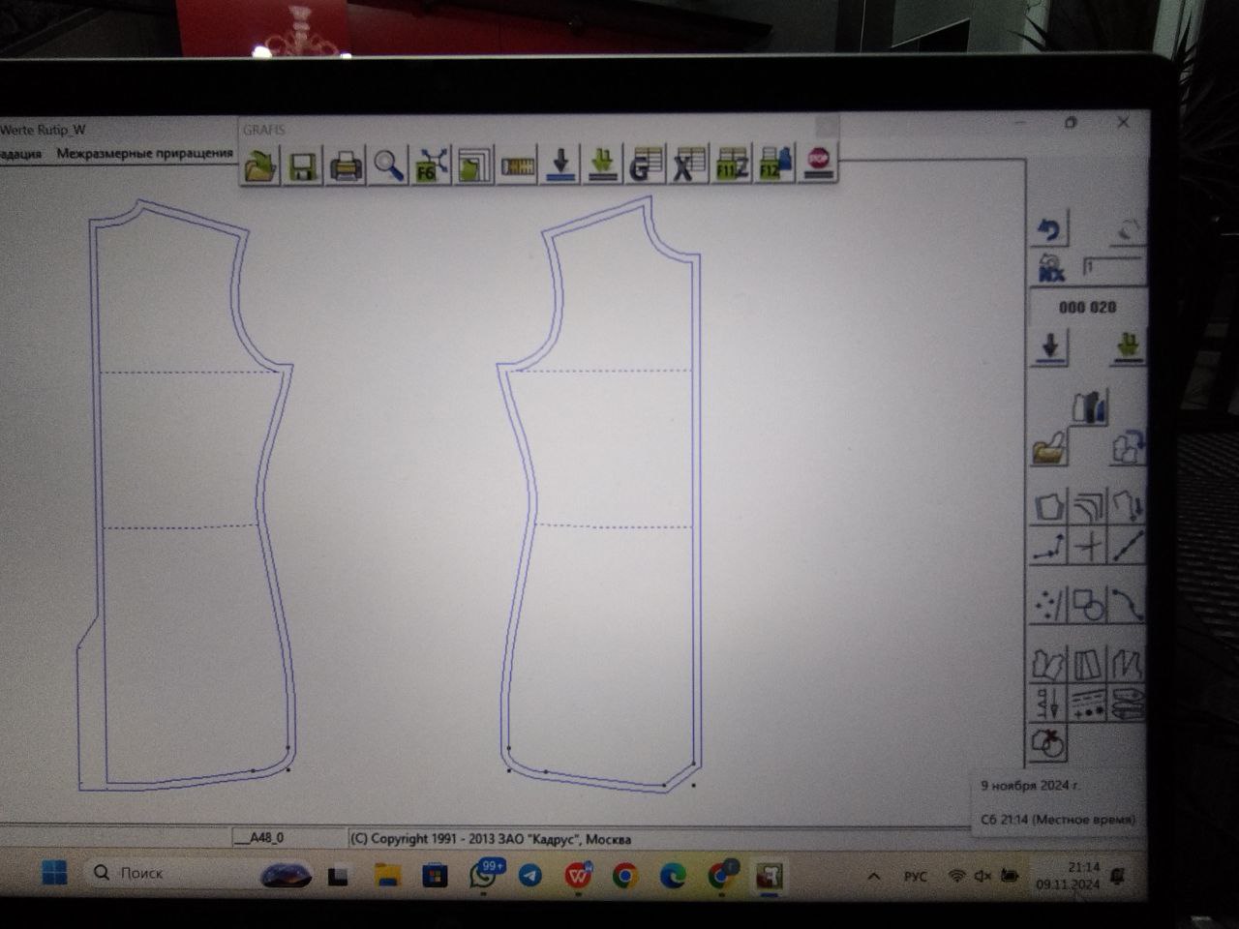The image size is (1239, 929).
Task: Click the delete shapes icon with red X
Action: (1049, 743)
